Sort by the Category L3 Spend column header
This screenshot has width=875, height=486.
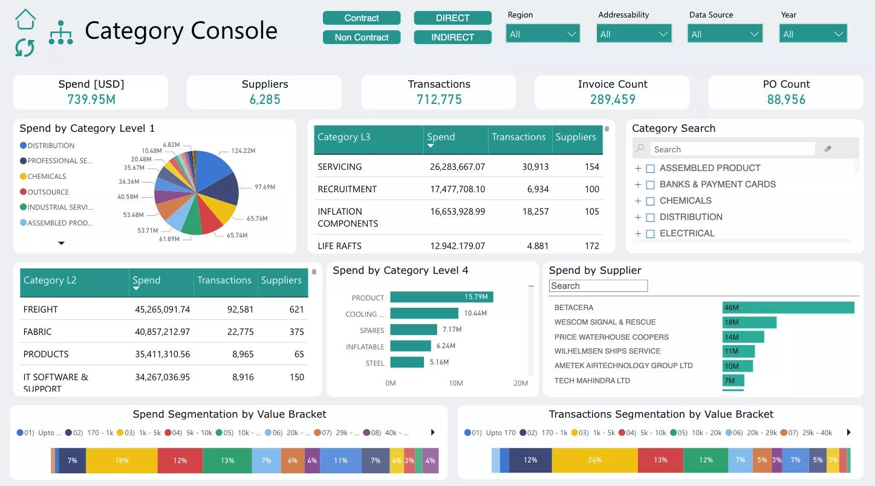[441, 137]
